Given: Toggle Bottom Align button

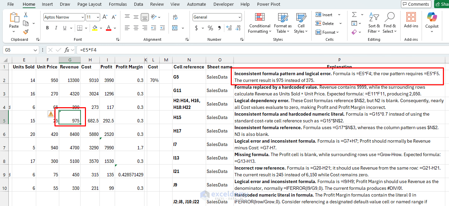Looking at the screenshot, I should 145,17.
